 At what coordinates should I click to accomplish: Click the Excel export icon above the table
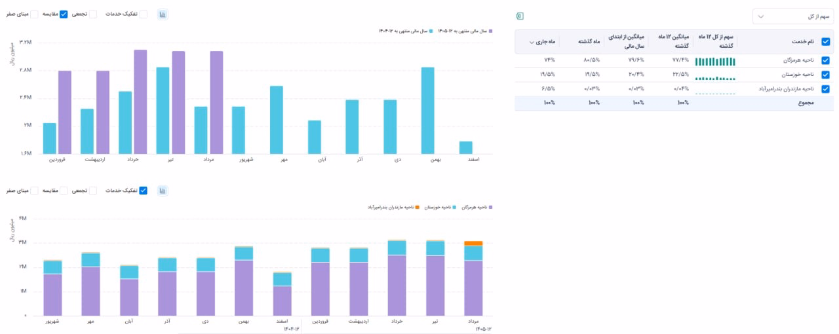point(520,16)
